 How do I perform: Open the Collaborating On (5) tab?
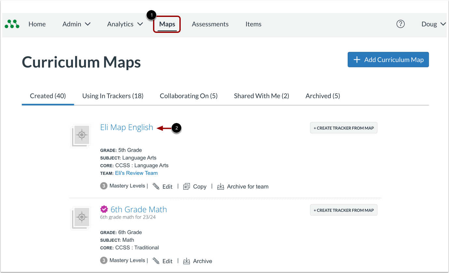(189, 96)
